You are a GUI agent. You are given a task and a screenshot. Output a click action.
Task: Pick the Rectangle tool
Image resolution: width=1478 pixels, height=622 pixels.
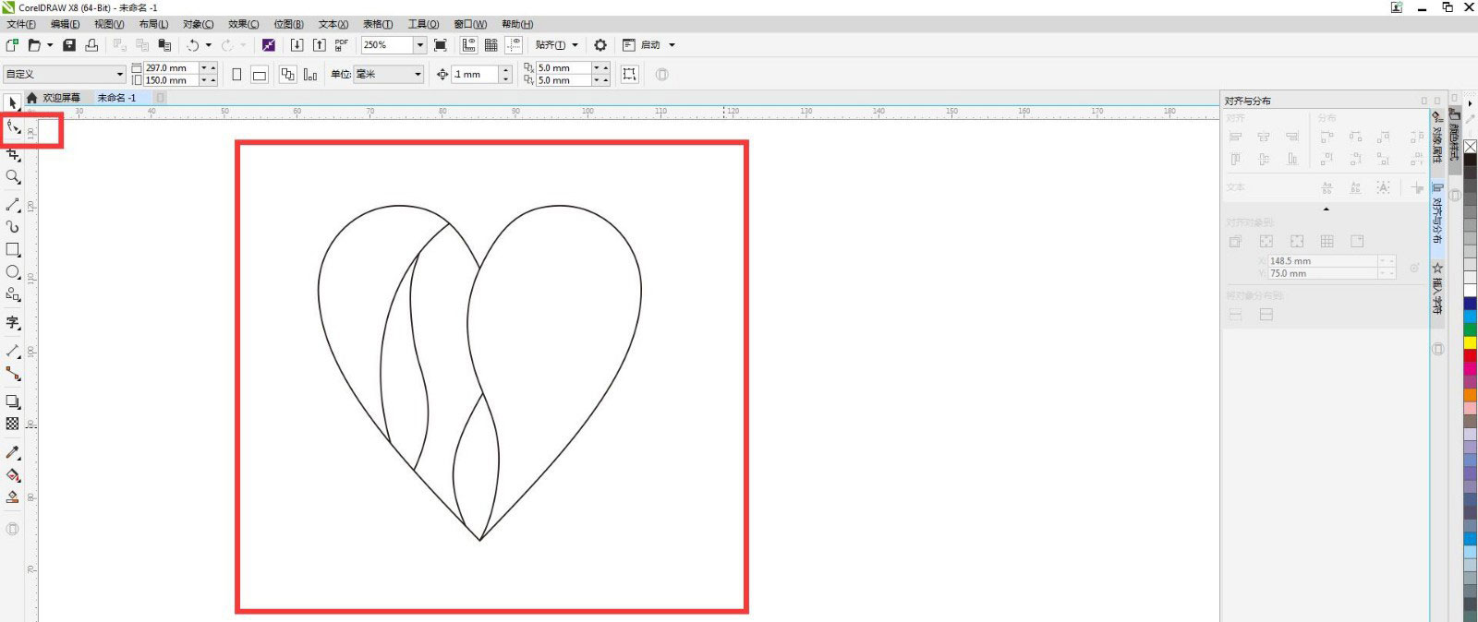[13, 249]
